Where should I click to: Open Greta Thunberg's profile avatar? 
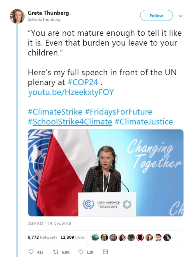[18, 16]
